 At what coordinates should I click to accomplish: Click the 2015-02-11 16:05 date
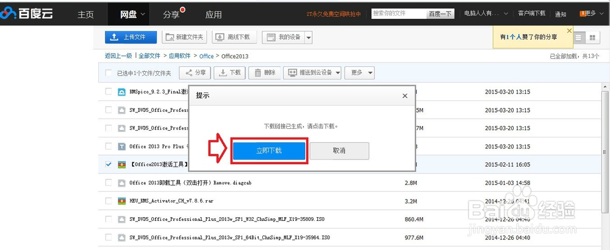(x=508, y=165)
